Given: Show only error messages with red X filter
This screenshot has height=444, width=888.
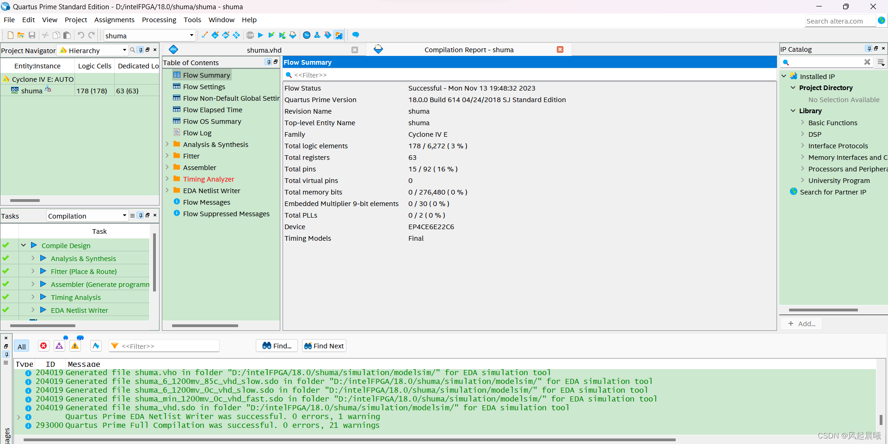Looking at the screenshot, I should pyautogui.click(x=43, y=346).
